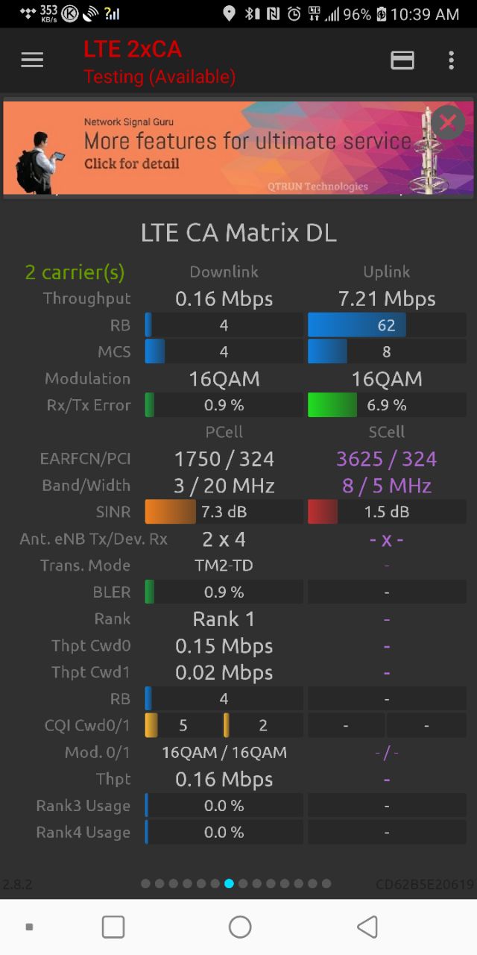Go to the last page indicator dot
This screenshot has height=955, width=477.
tap(326, 883)
